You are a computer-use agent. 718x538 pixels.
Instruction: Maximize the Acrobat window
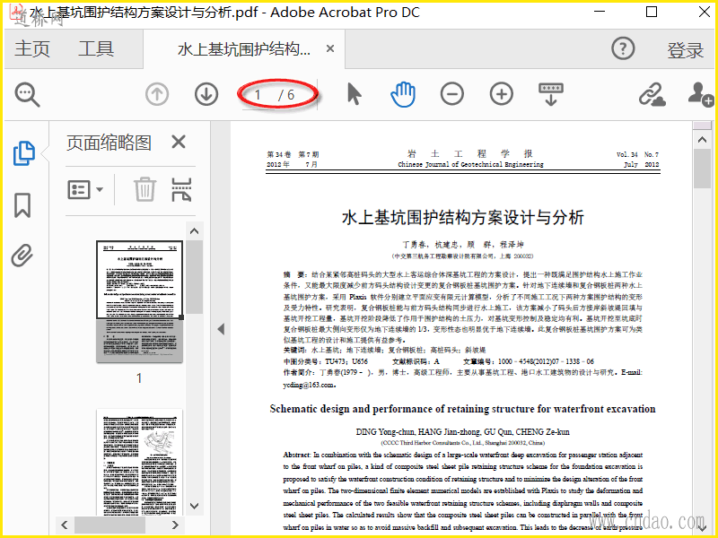point(652,12)
